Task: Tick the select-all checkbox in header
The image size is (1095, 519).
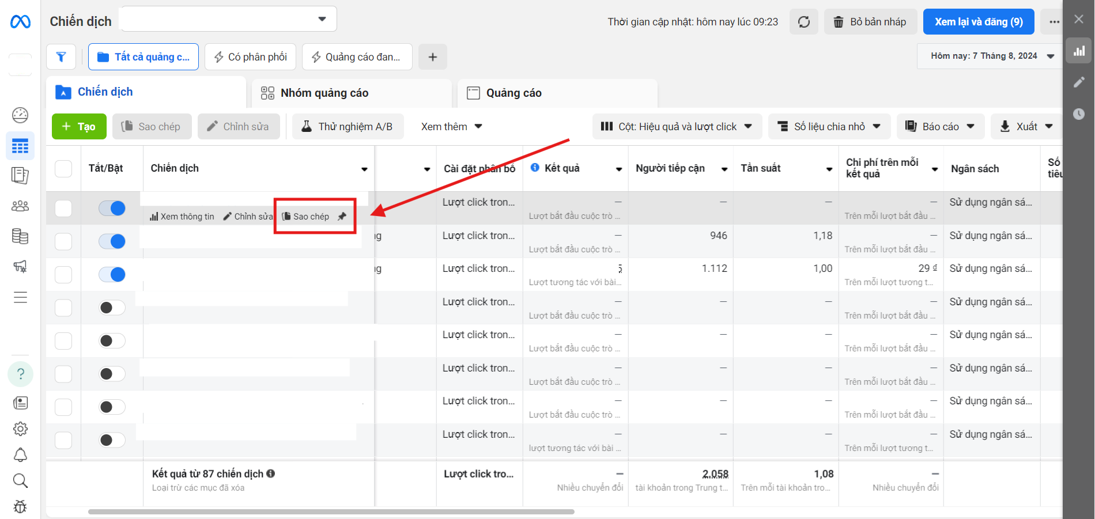Action: pyautogui.click(x=63, y=169)
